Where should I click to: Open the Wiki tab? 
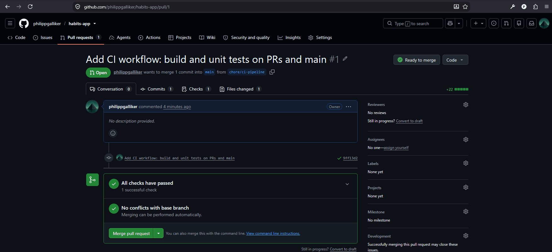pyautogui.click(x=207, y=37)
